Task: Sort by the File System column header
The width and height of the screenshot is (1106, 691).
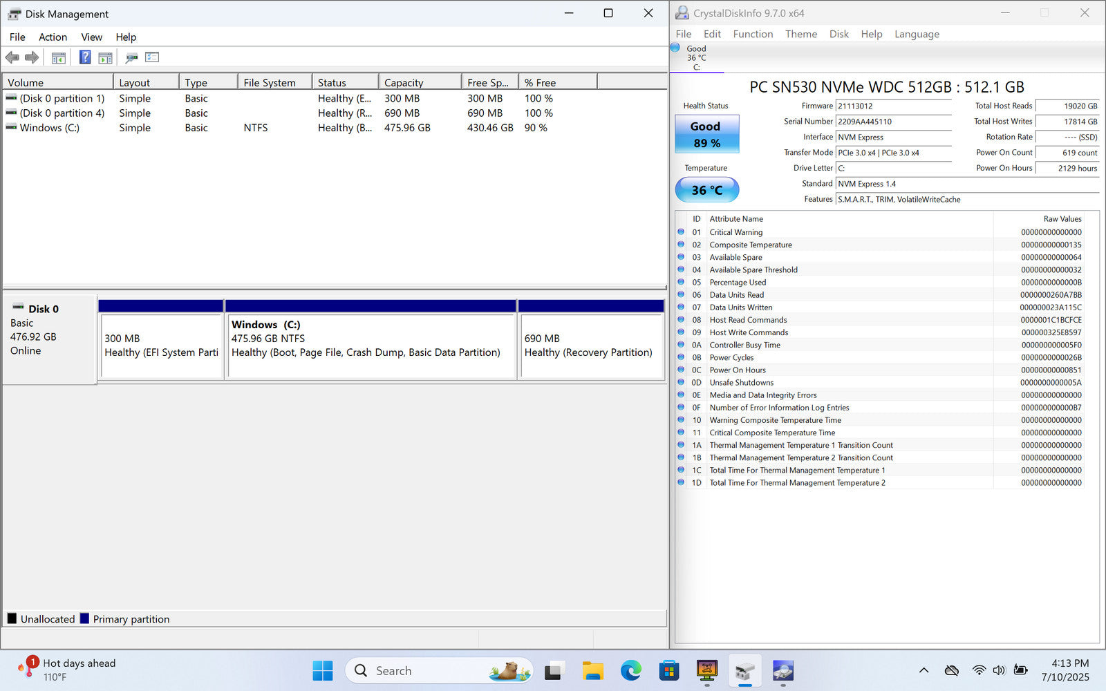Action: (275, 82)
